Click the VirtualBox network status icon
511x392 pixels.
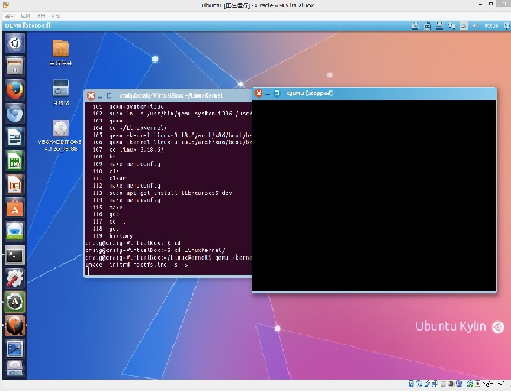point(435,384)
